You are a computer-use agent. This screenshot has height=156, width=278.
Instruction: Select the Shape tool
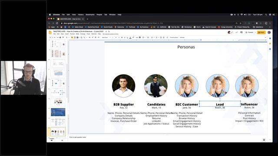pos(82,38)
